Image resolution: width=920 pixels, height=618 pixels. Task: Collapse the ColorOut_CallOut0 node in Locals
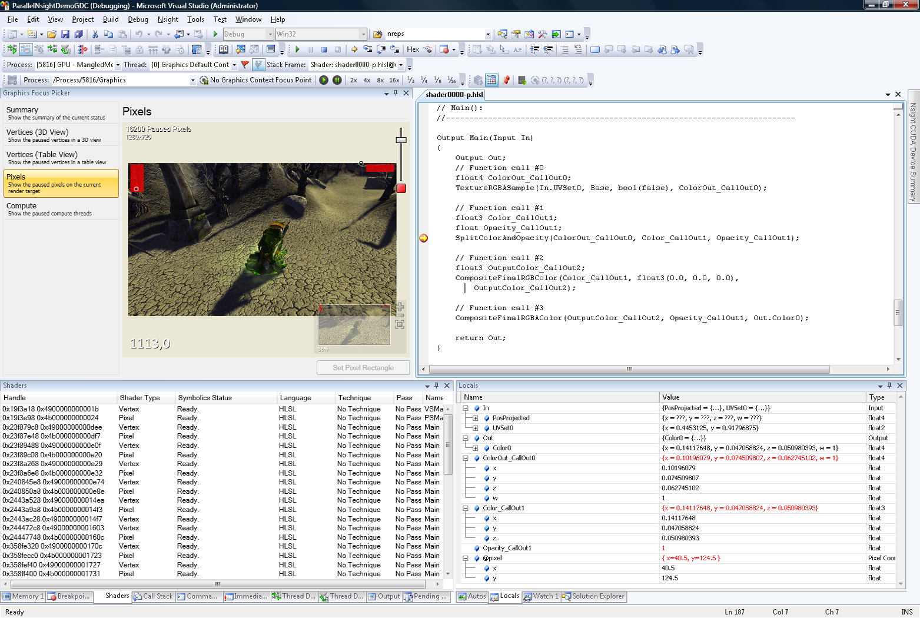[466, 458]
